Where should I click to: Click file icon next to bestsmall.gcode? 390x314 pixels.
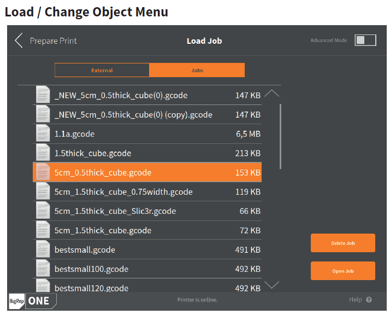(x=43, y=249)
